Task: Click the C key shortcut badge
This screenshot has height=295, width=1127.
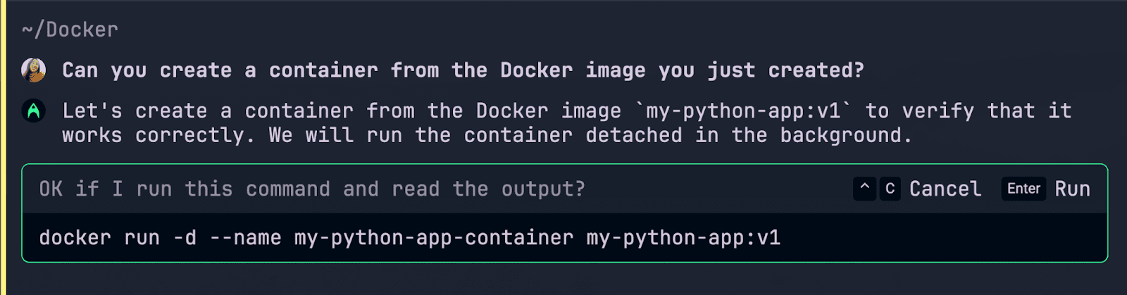Action: pos(890,189)
